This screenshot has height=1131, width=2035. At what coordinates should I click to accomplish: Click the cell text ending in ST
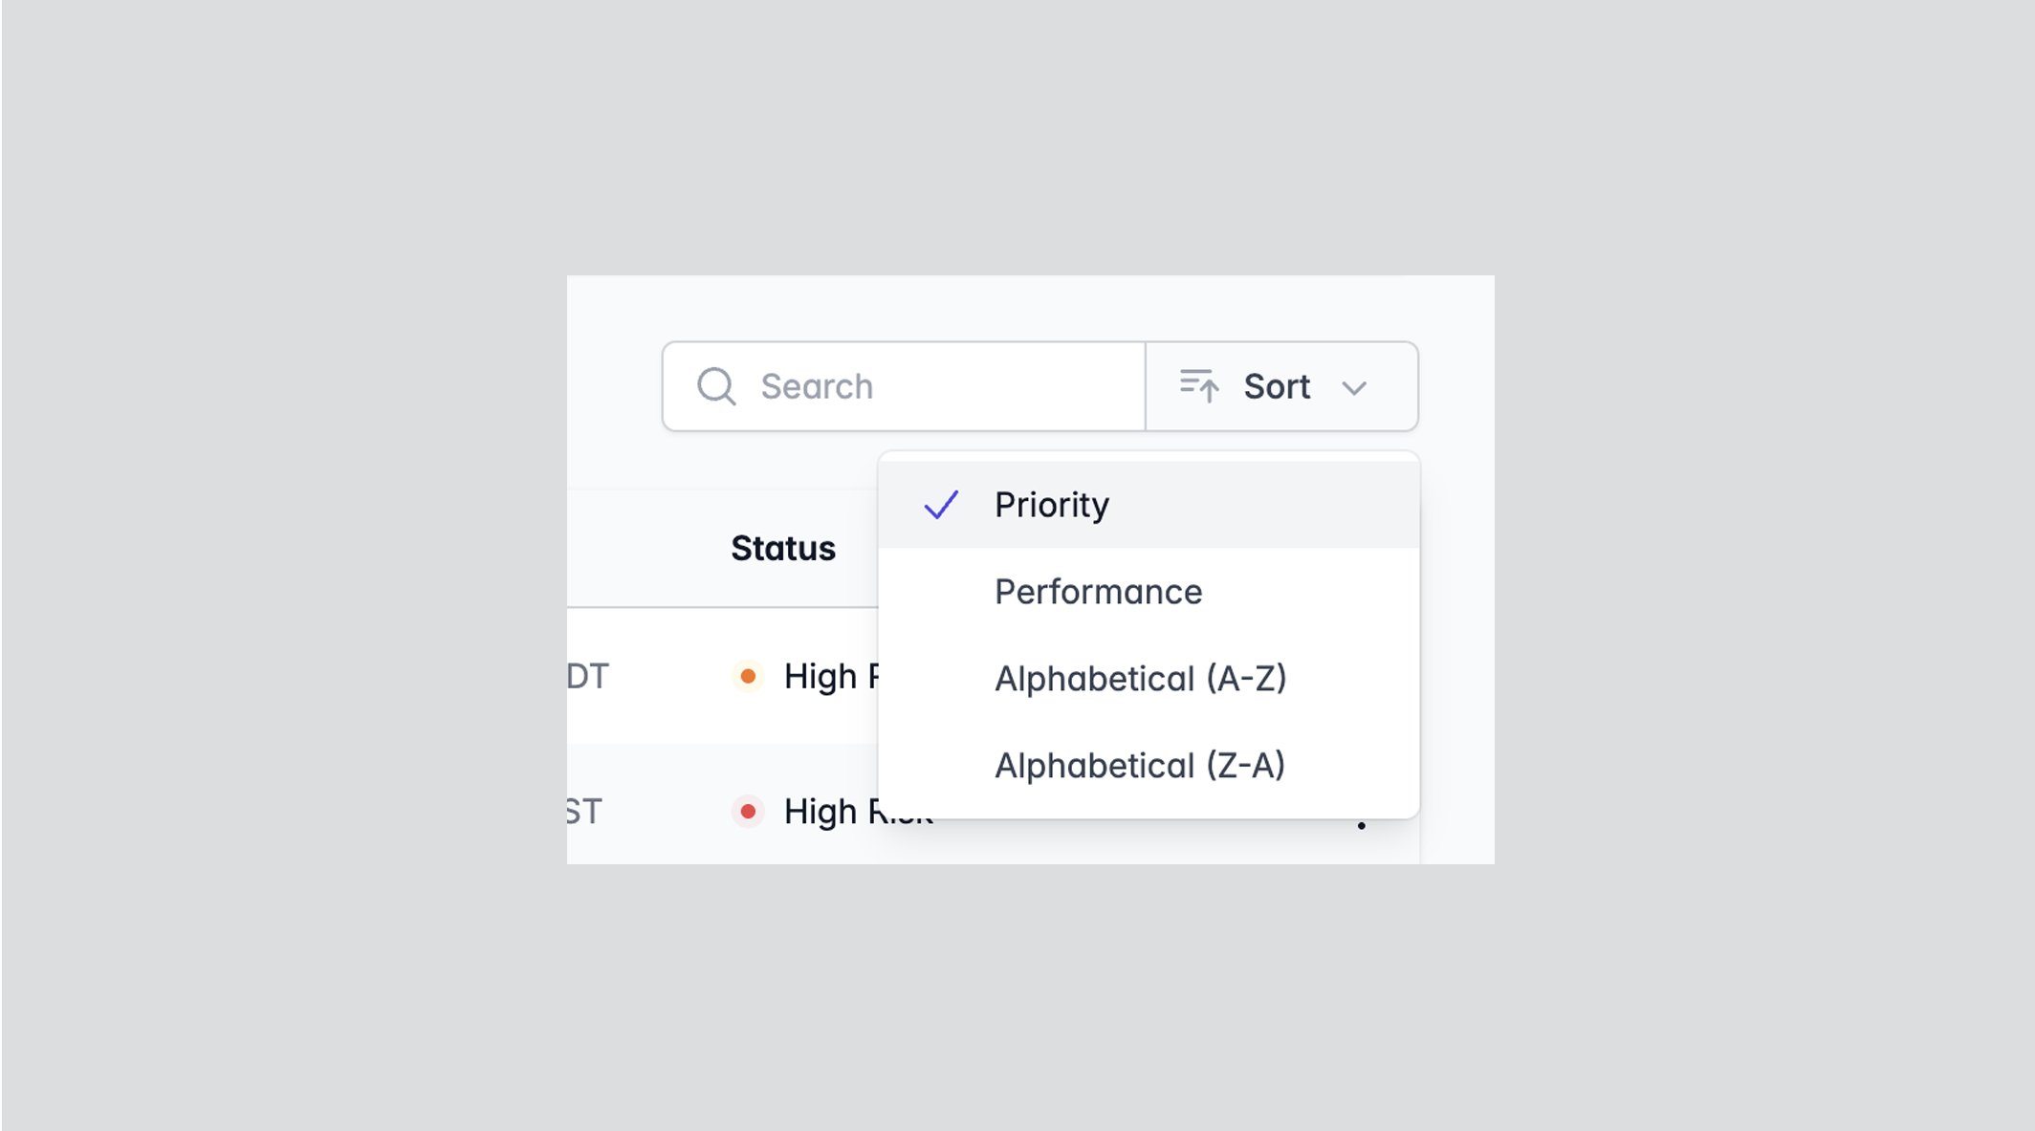pos(583,812)
